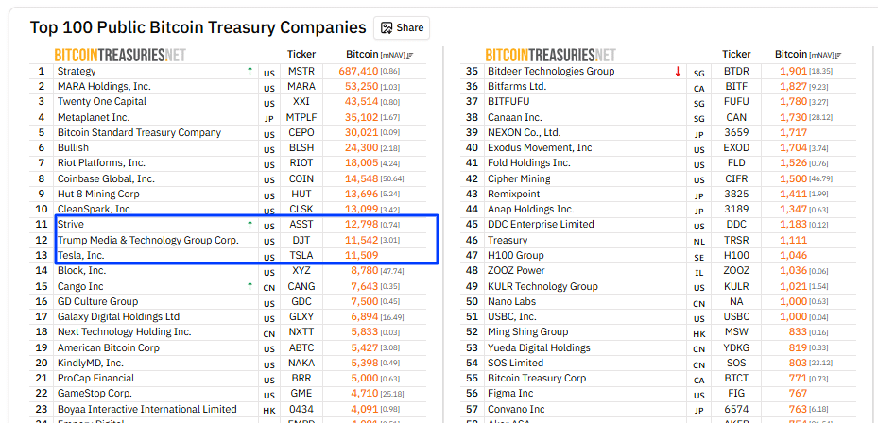This screenshot has height=423, width=878.
Task: Select Ming Shing Group name
Action: point(528,331)
